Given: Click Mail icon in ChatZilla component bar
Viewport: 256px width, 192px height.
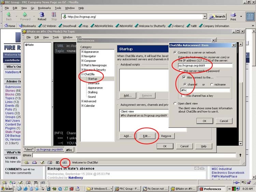Looking at the screenshot, I should tap(34, 162).
